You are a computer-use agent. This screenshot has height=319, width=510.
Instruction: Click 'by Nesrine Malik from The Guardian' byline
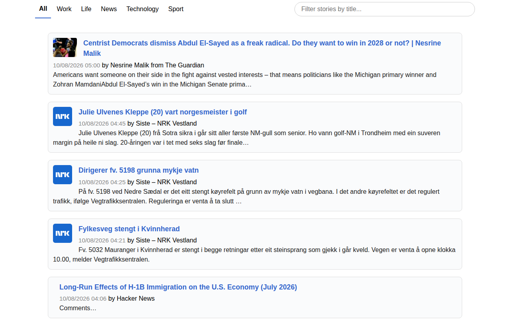pos(153,65)
